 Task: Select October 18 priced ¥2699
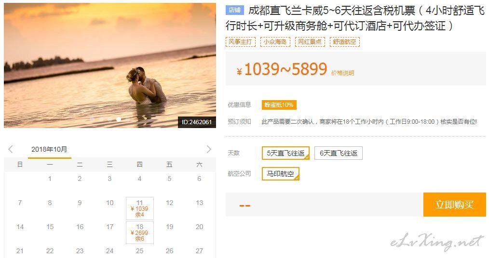coord(140,232)
